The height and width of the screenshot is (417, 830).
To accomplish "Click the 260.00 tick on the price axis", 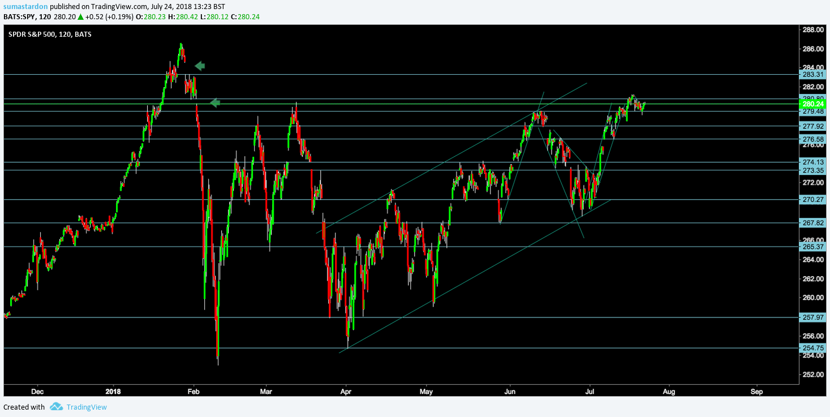I will (812, 298).
